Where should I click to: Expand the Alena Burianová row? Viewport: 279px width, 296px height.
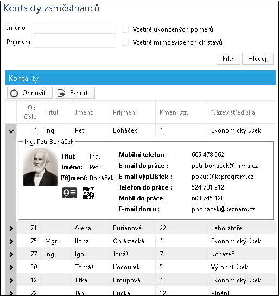[11, 228]
